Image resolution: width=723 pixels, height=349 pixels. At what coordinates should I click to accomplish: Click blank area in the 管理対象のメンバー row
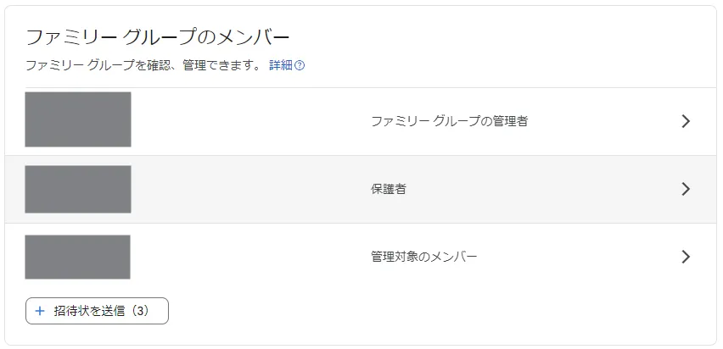(x=255, y=257)
